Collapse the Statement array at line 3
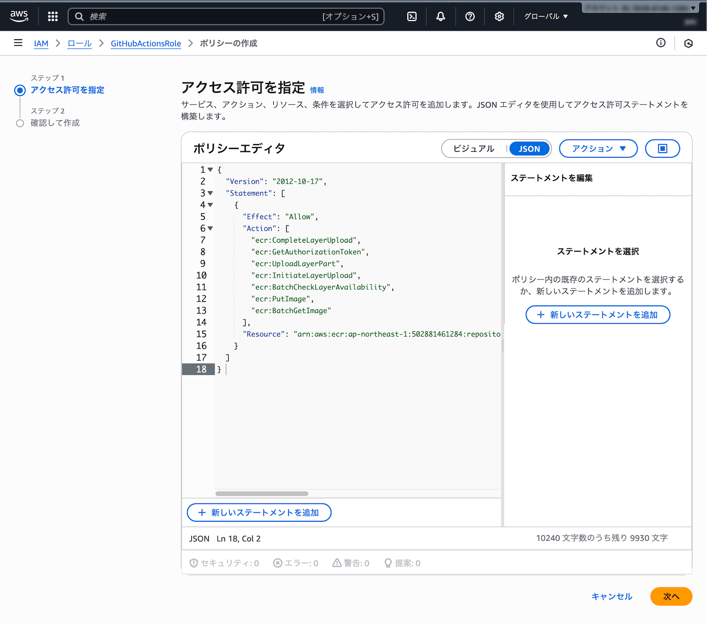 [x=210, y=193]
